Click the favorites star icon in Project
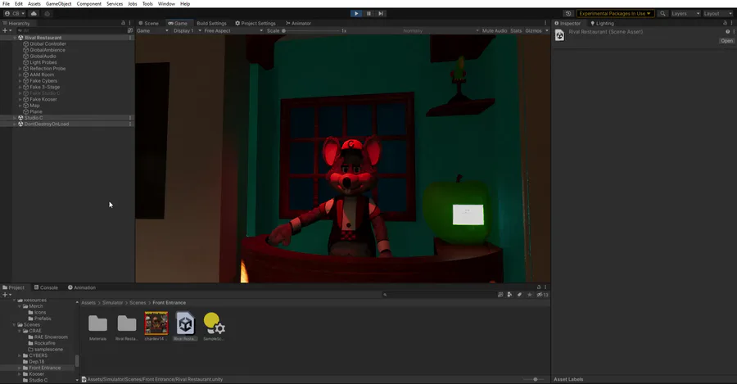This screenshot has width=737, height=384. (x=530, y=295)
